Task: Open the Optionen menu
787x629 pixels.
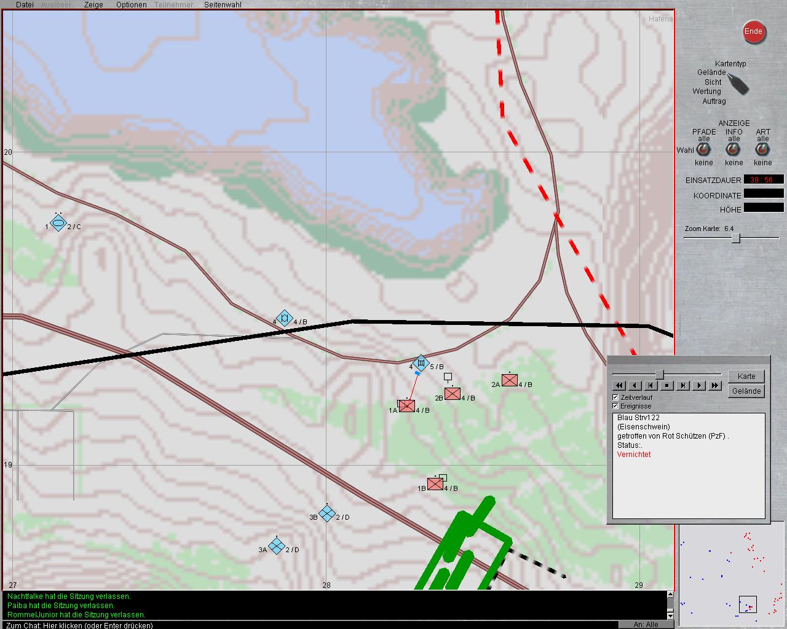Action: pos(131,4)
